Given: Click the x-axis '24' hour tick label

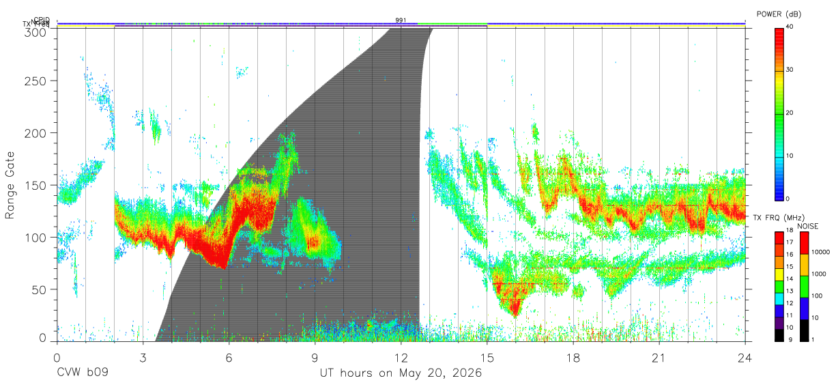Looking at the screenshot, I should 745,358.
